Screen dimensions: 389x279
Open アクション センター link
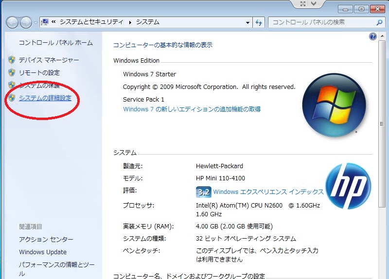coord(46,239)
